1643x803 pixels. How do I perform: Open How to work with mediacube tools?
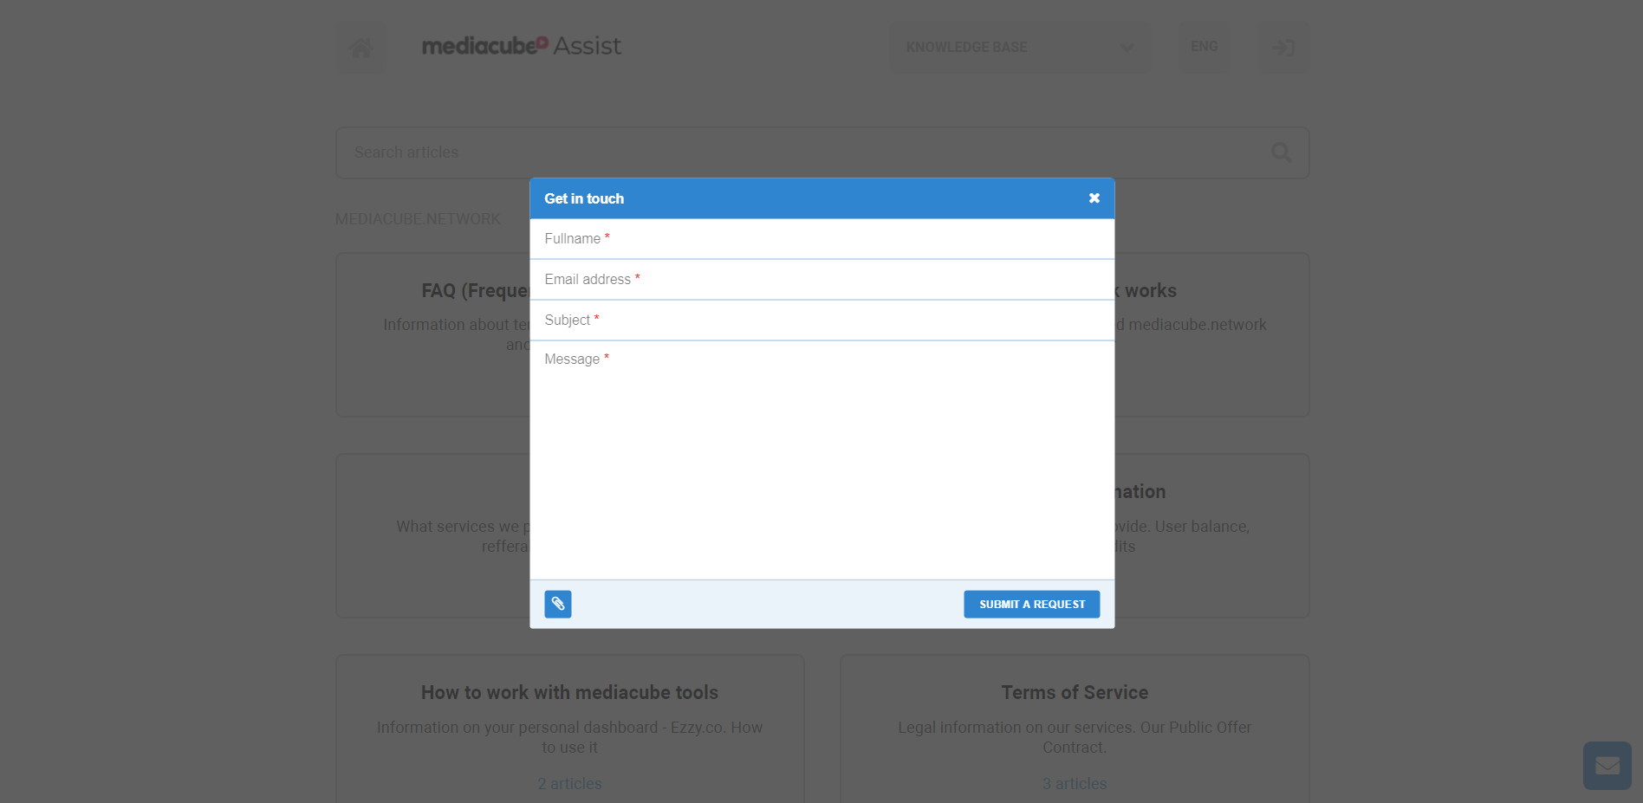pos(569,693)
